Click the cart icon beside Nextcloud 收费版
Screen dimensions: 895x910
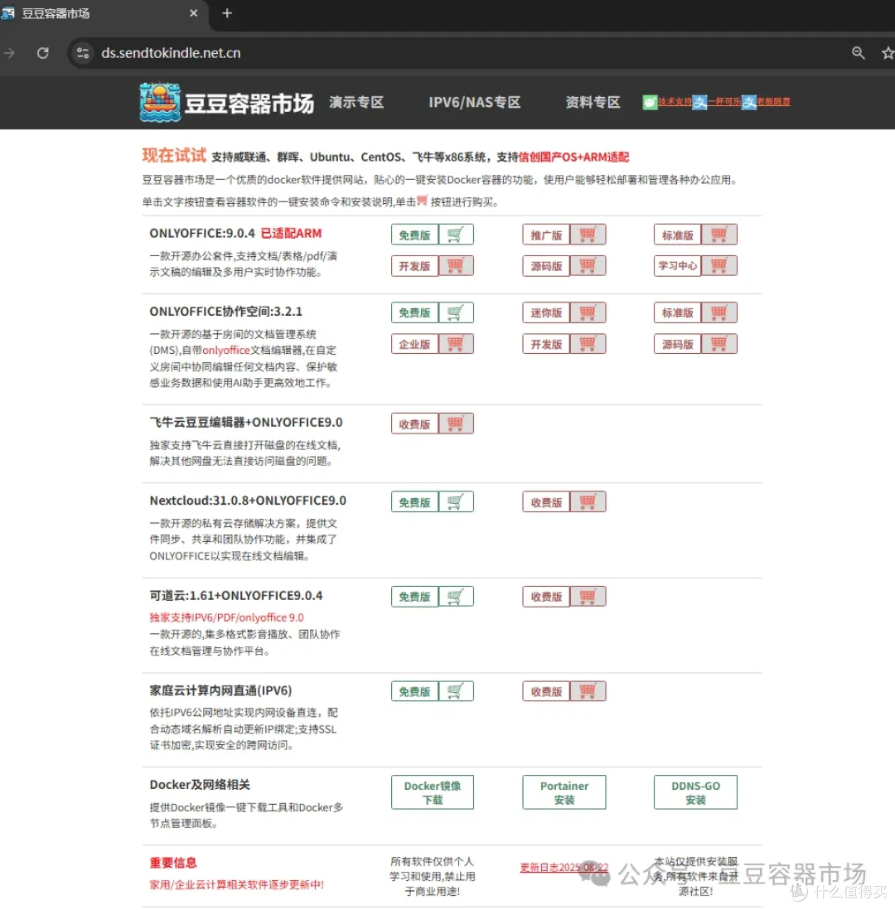588,502
